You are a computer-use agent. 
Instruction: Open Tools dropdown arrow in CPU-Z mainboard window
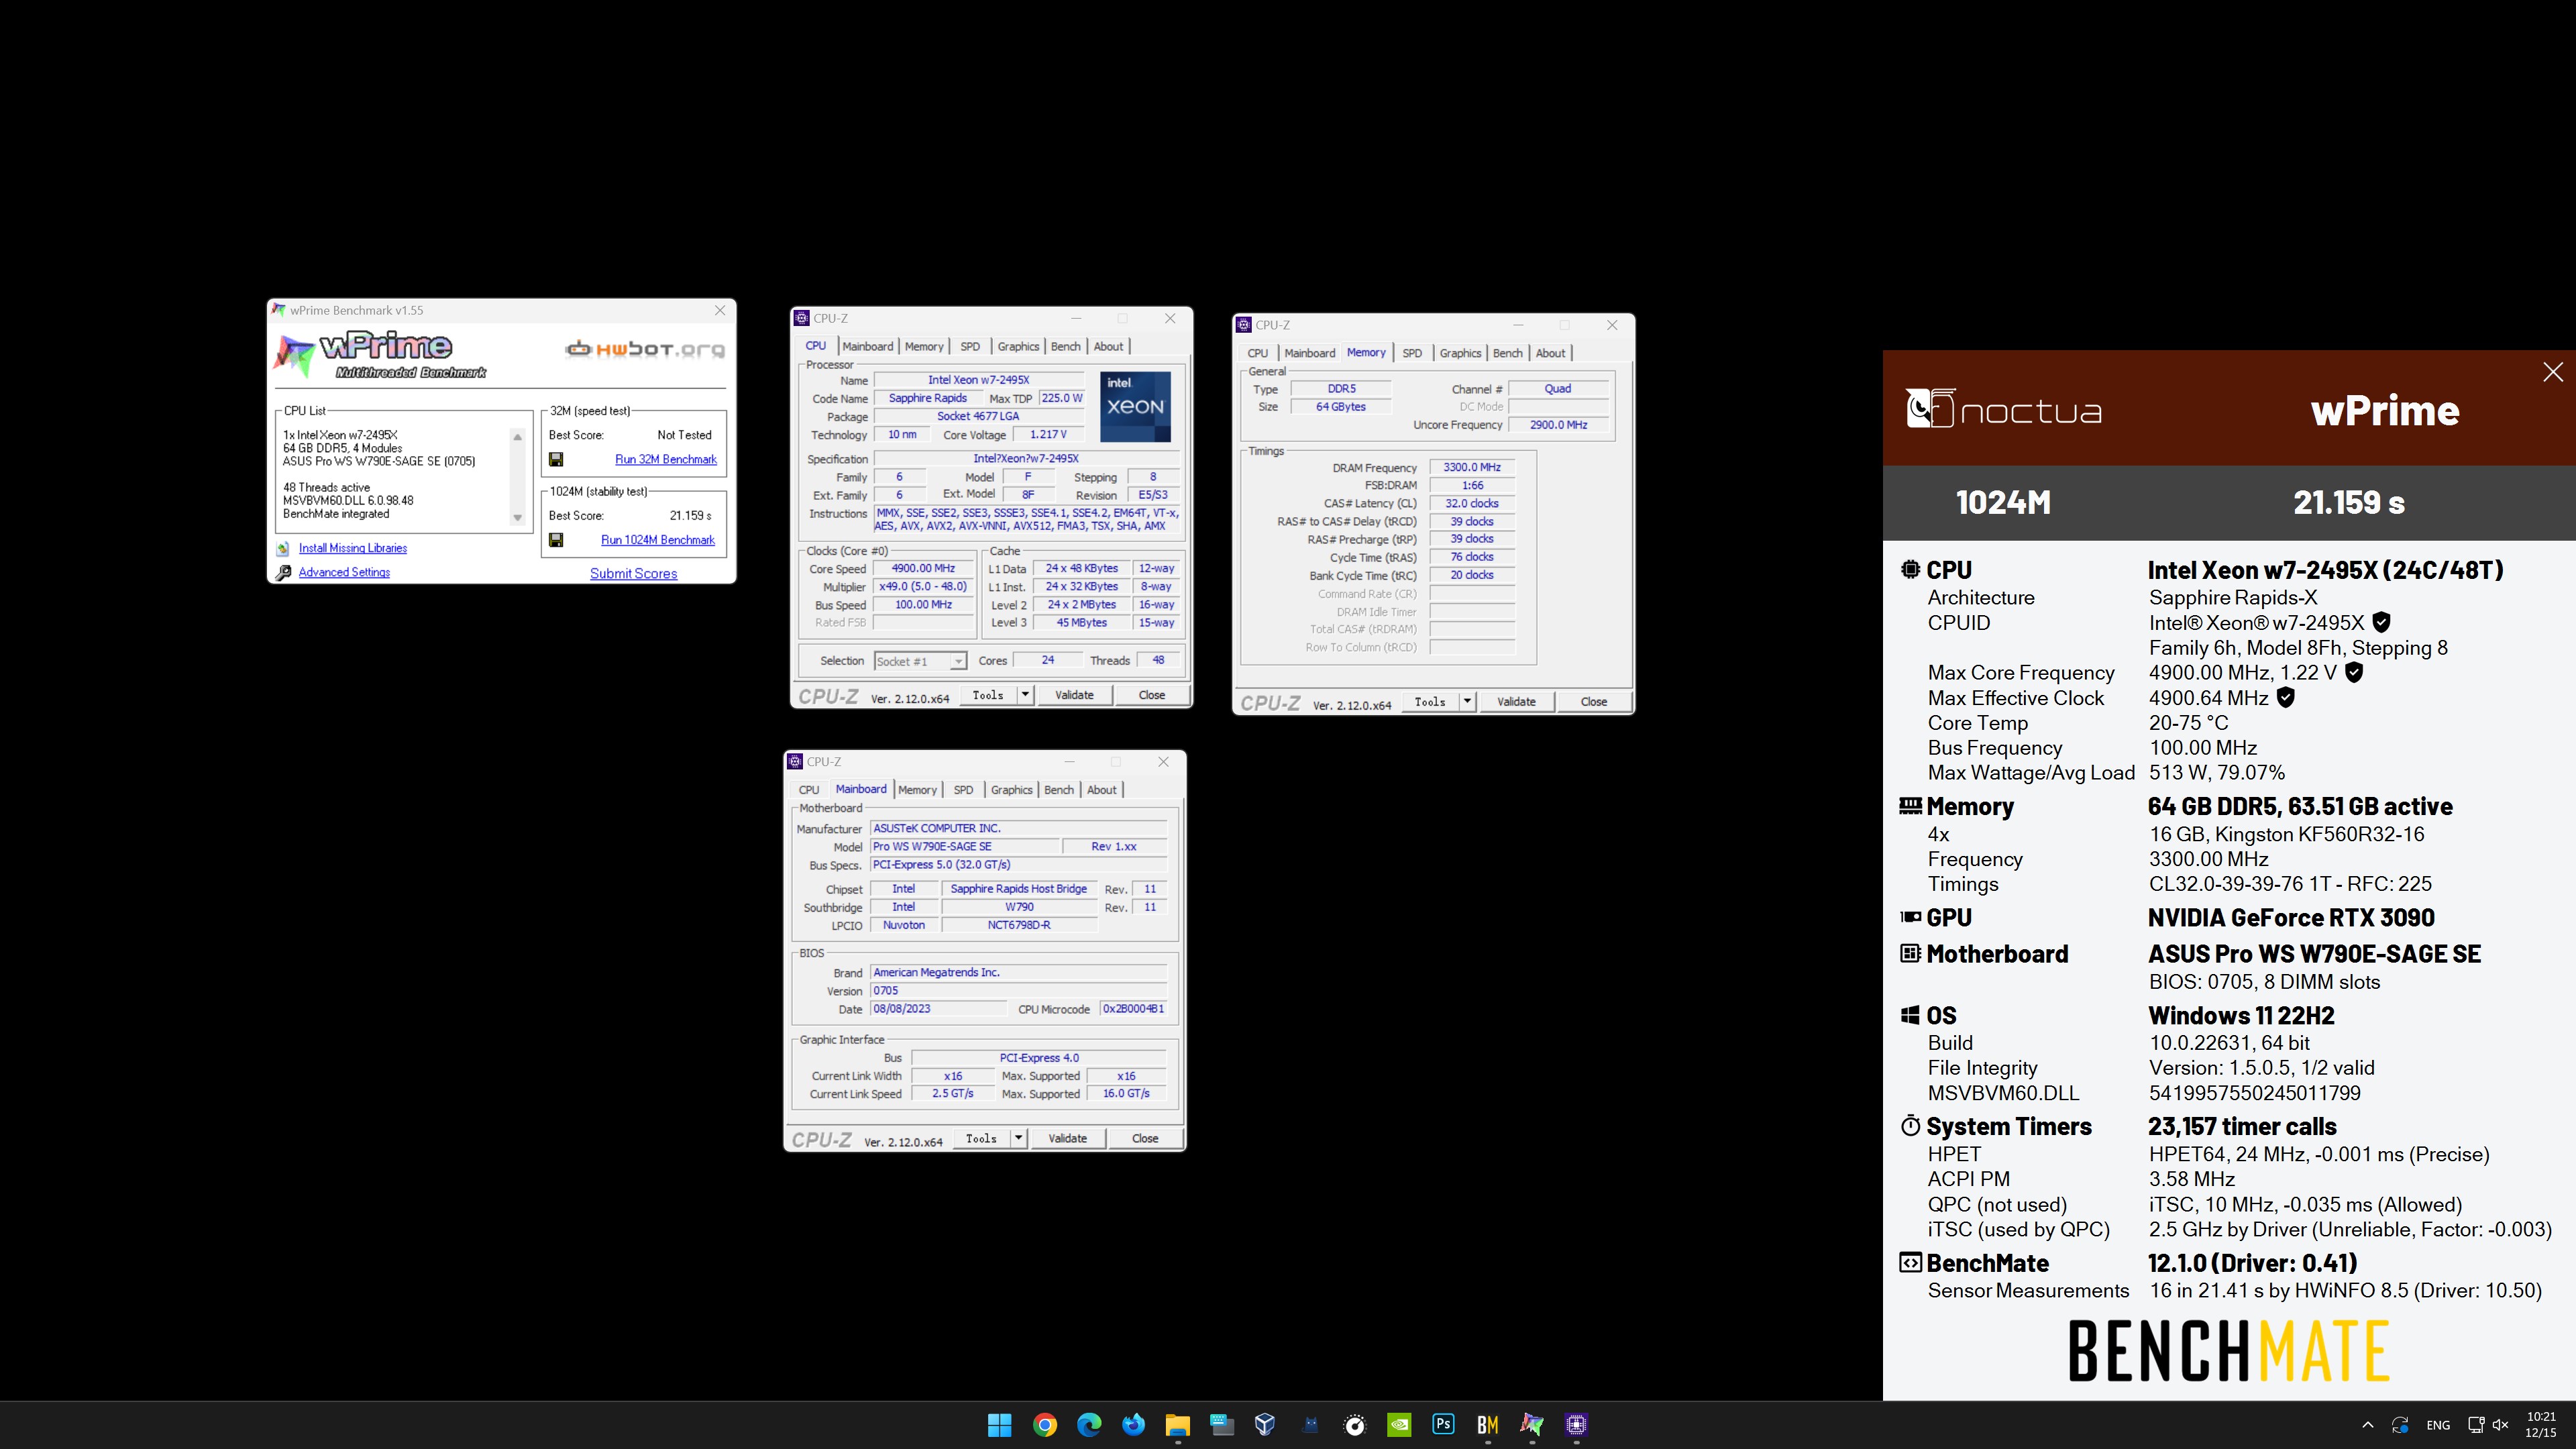1017,1138
